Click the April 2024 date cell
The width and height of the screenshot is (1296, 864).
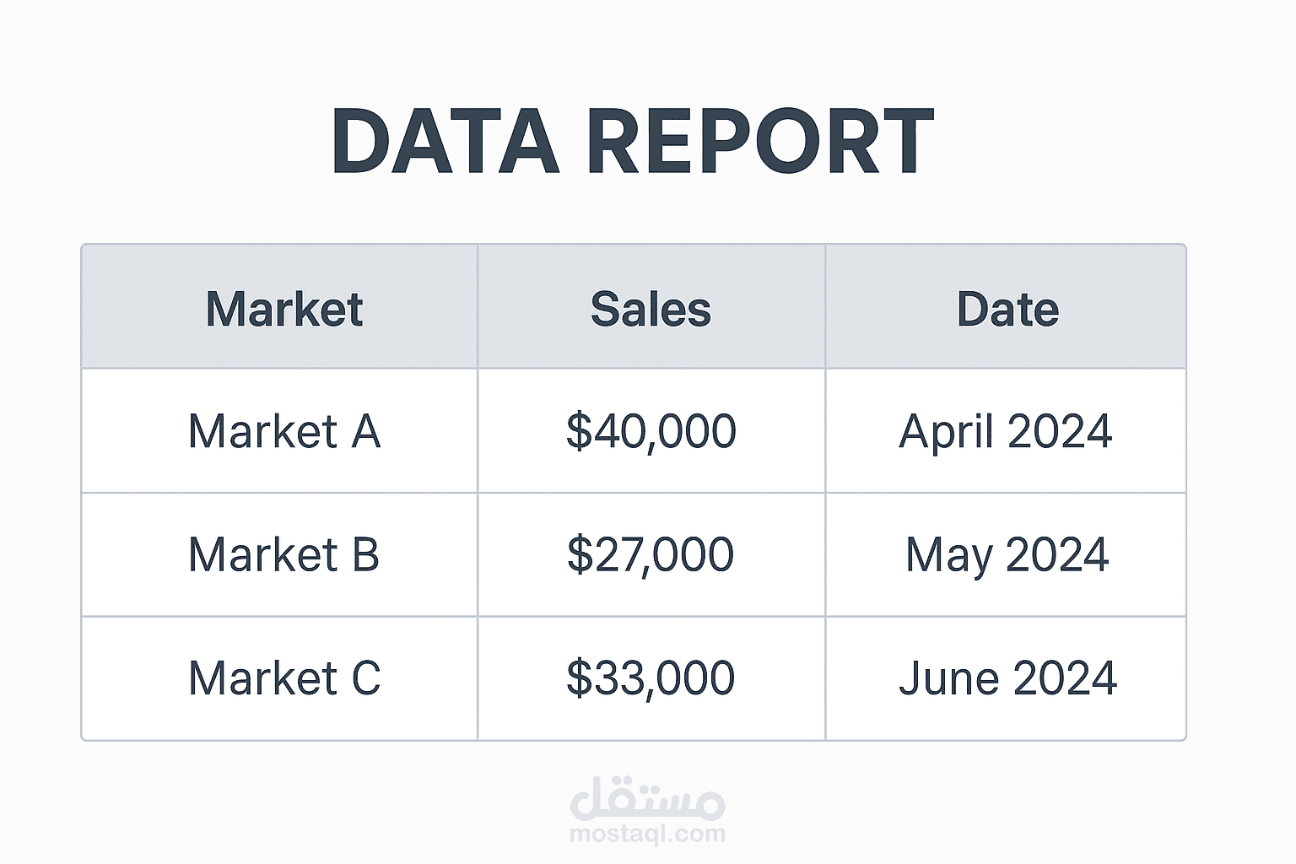point(1006,431)
